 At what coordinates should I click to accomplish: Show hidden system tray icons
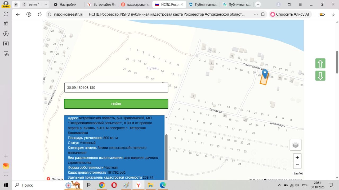[x=279, y=185]
